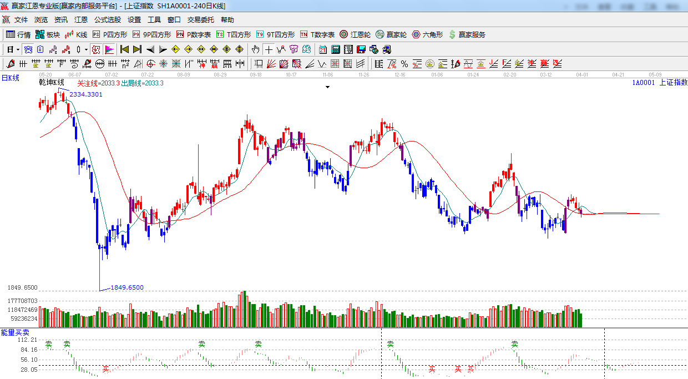Click the 行情 quotes button

pyautogui.click(x=18, y=34)
